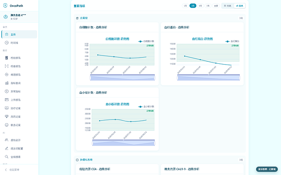Click the 血红蛋白 chart zoom slider
The height and width of the screenshot is (175, 281).
tap(209, 78)
